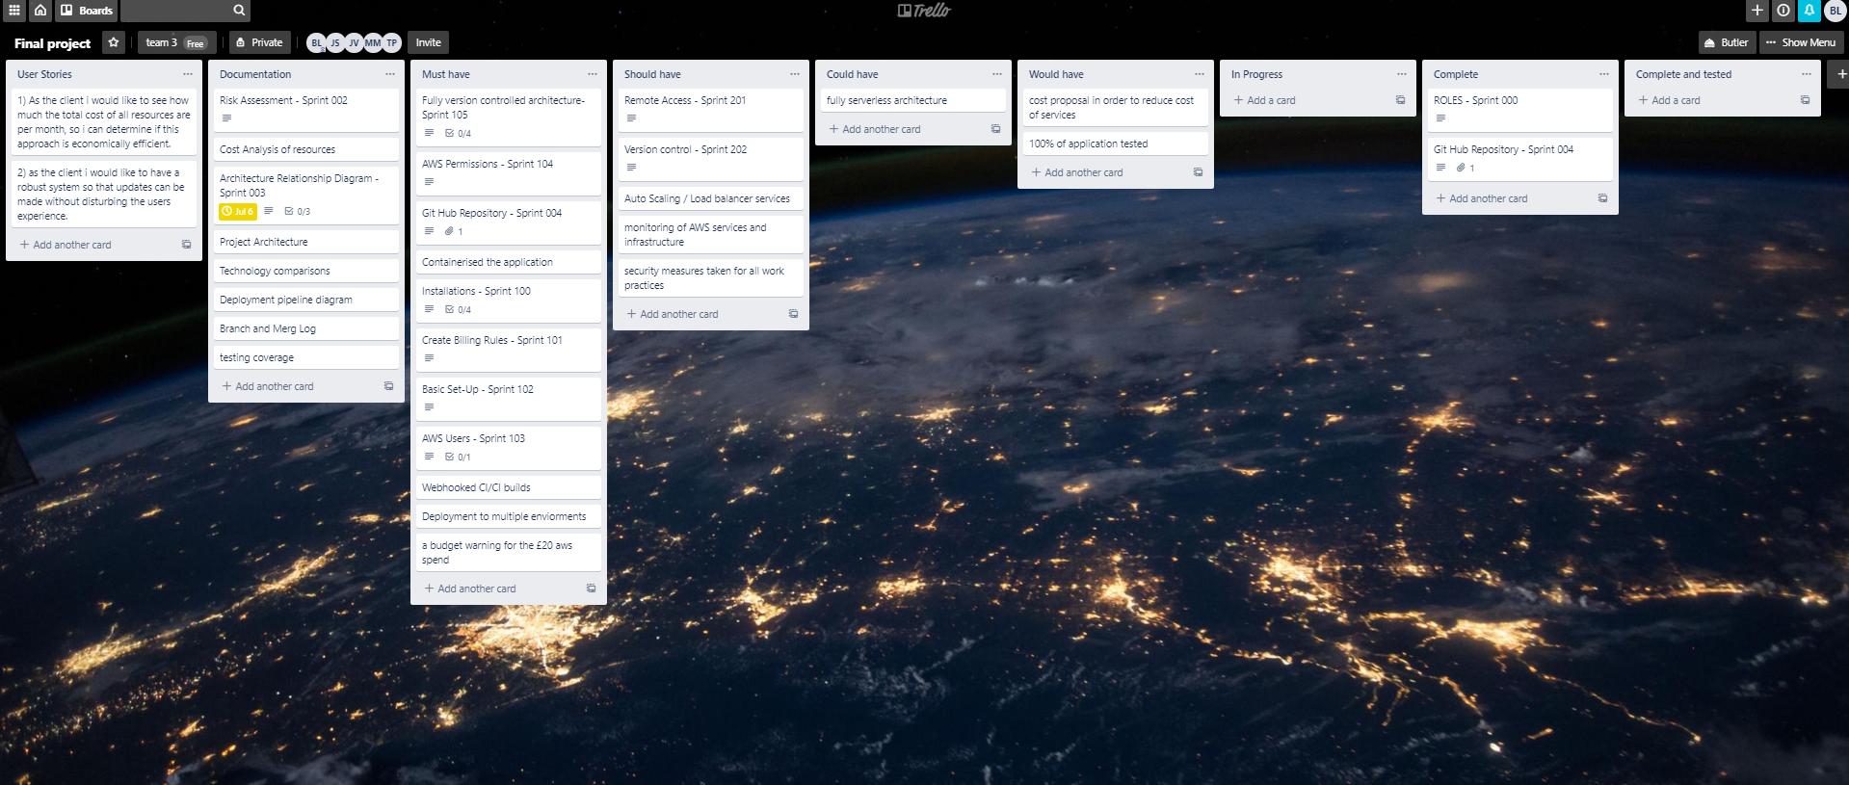Viewport: 1849px width, 785px height.
Task: Open Should have list actions menu
Action: pos(795,74)
